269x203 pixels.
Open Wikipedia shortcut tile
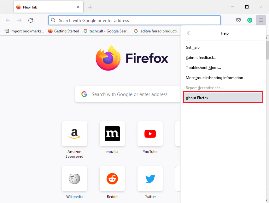click(74, 179)
